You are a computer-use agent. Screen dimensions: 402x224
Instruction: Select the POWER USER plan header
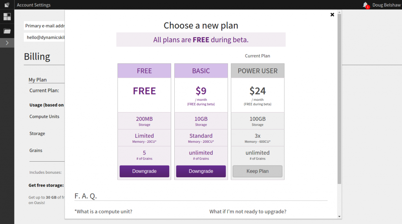point(257,71)
